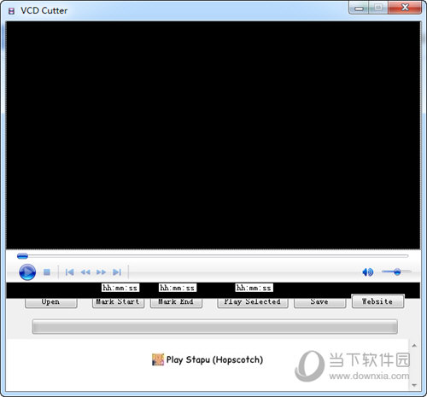Open a video file with Open button
427x397 pixels.
click(50, 302)
